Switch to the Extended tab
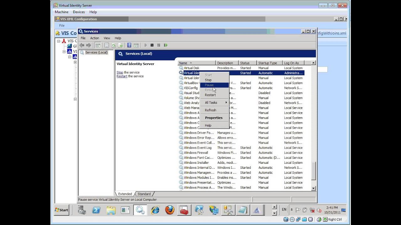 point(125,194)
